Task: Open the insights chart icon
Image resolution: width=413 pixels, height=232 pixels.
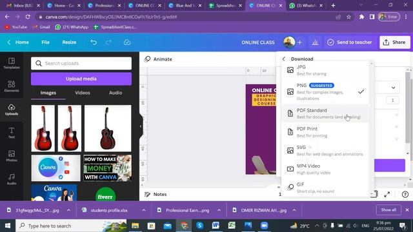Action: 315,42
